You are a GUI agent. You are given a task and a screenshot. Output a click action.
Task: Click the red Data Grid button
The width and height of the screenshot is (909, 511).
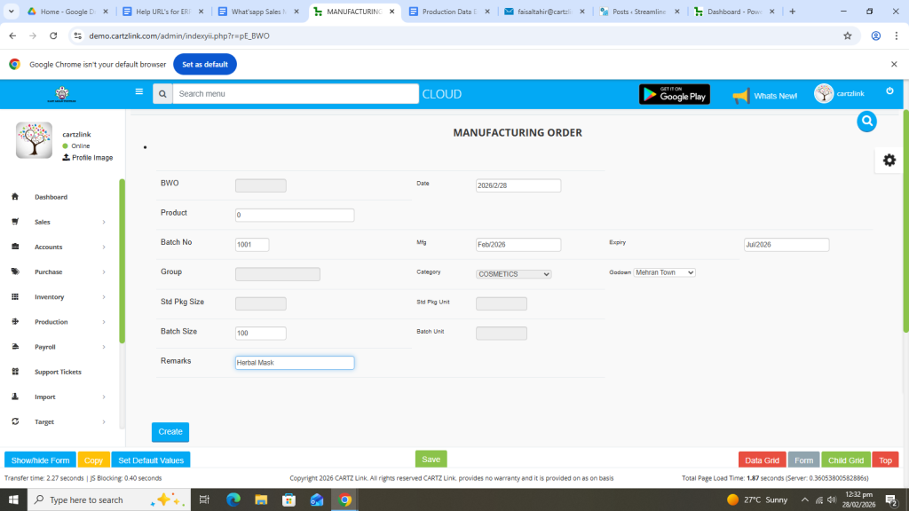(762, 460)
